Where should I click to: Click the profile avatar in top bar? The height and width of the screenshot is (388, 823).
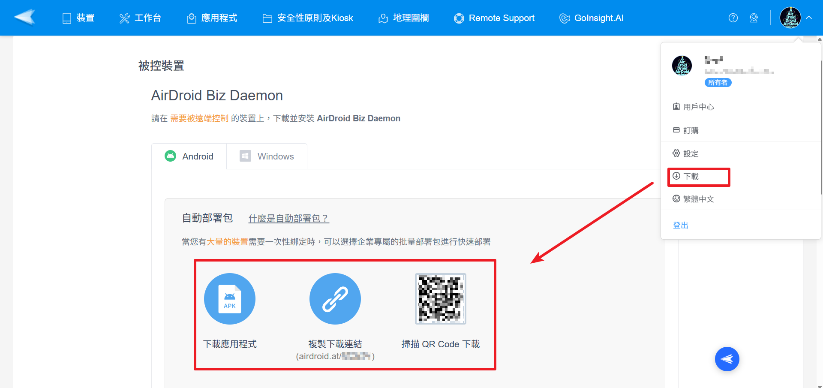click(x=790, y=18)
